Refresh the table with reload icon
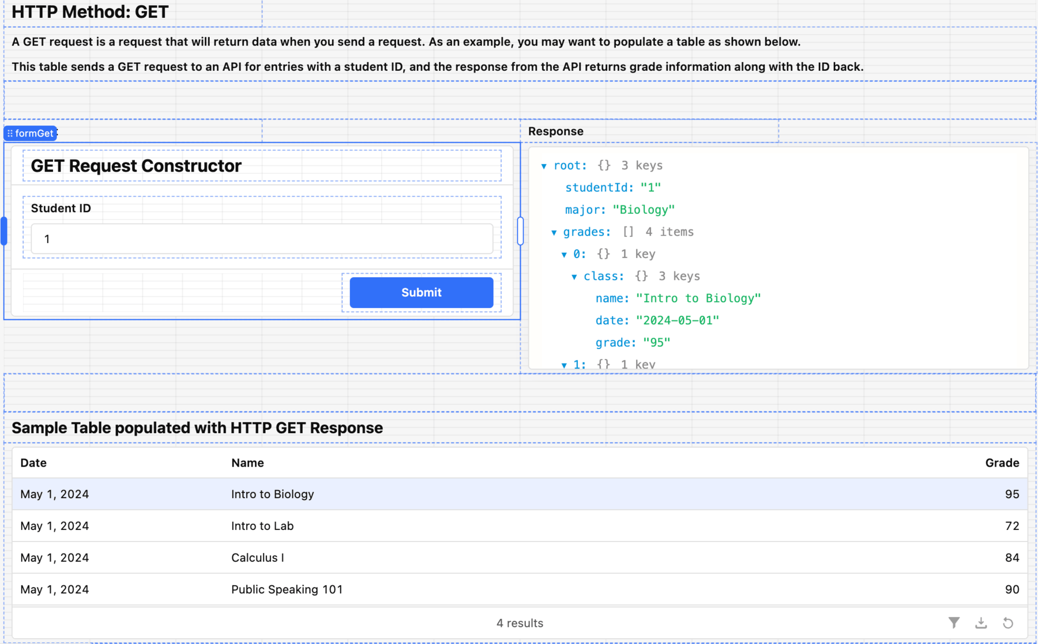 pos(1008,623)
